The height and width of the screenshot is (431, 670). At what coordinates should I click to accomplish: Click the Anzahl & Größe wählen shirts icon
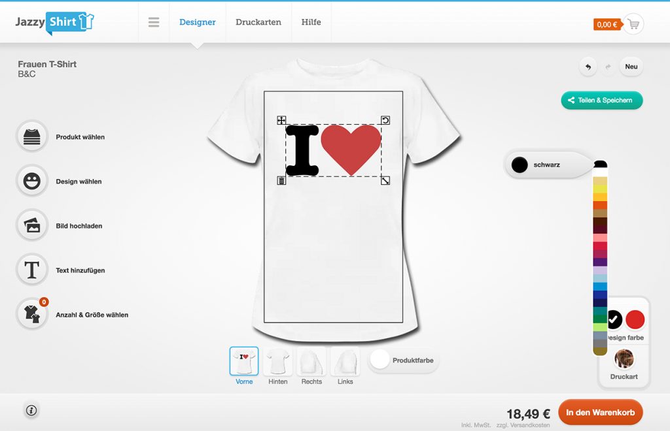[x=31, y=314]
